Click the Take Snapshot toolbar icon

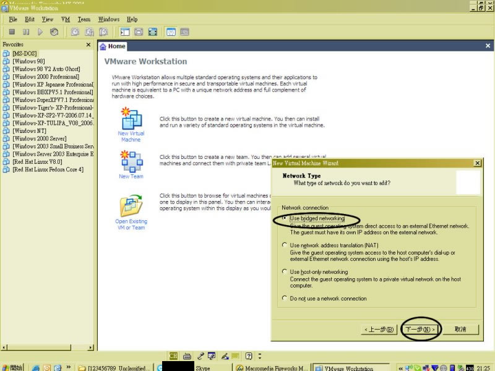point(75,32)
